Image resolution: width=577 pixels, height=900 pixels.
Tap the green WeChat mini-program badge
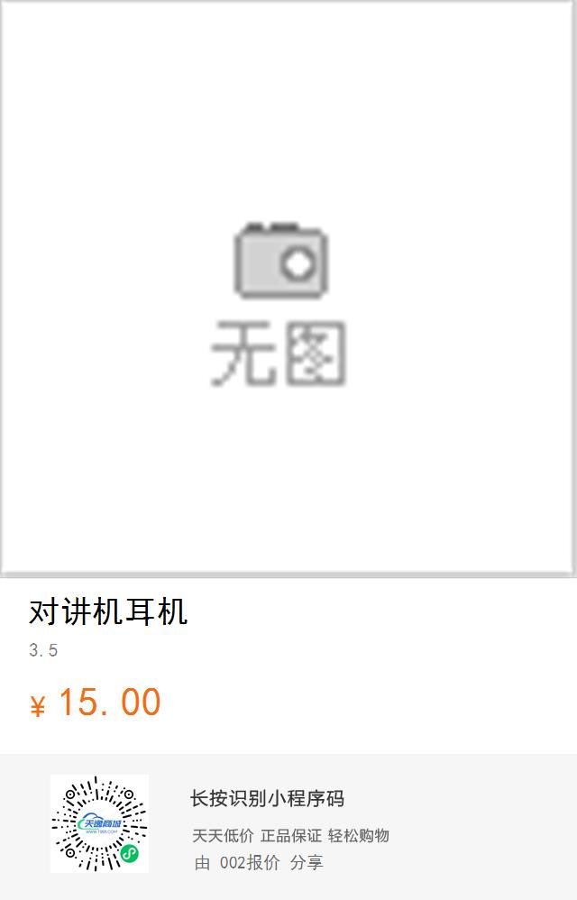tap(130, 853)
